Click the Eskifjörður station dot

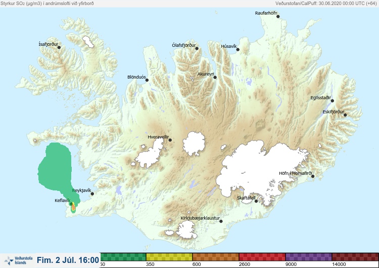click(345, 115)
